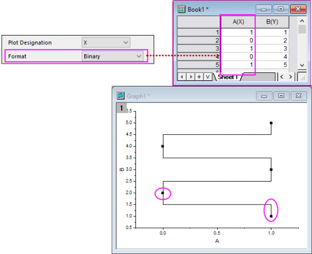Image resolution: width=312 pixels, height=254 pixels.
Task: Click the column A cell in row 2
Action: 238,41
